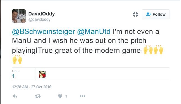Open the @ManUtd mention link

pyautogui.click(x=94, y=31)
